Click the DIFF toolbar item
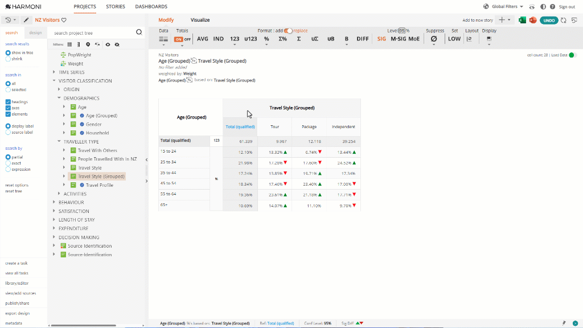Image resolution: width=583 pixels, height=328 pixels. (363, 39)
